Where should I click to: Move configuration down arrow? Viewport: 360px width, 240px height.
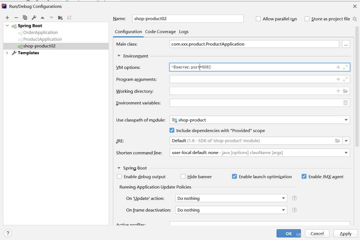tap(51, 18)
